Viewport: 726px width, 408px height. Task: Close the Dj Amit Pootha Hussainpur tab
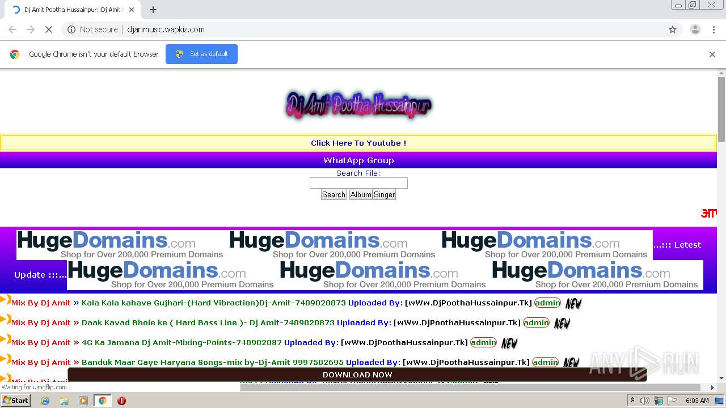132,10
